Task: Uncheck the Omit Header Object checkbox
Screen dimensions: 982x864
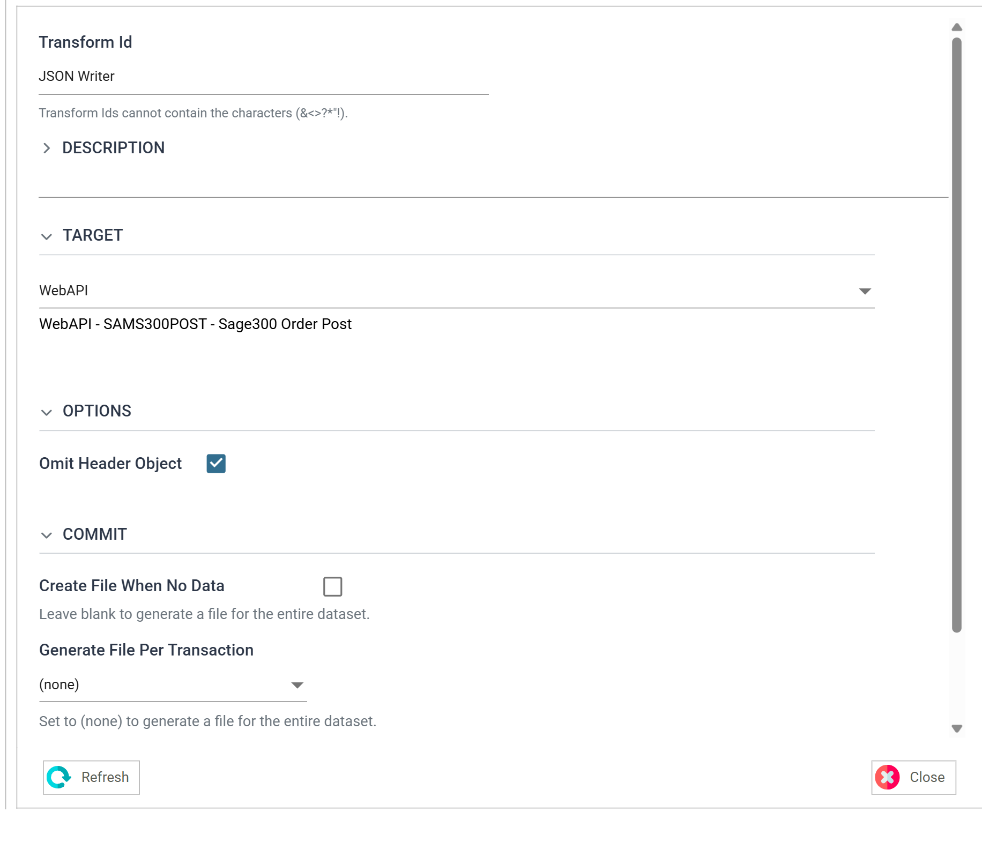Action: [216, 464]
